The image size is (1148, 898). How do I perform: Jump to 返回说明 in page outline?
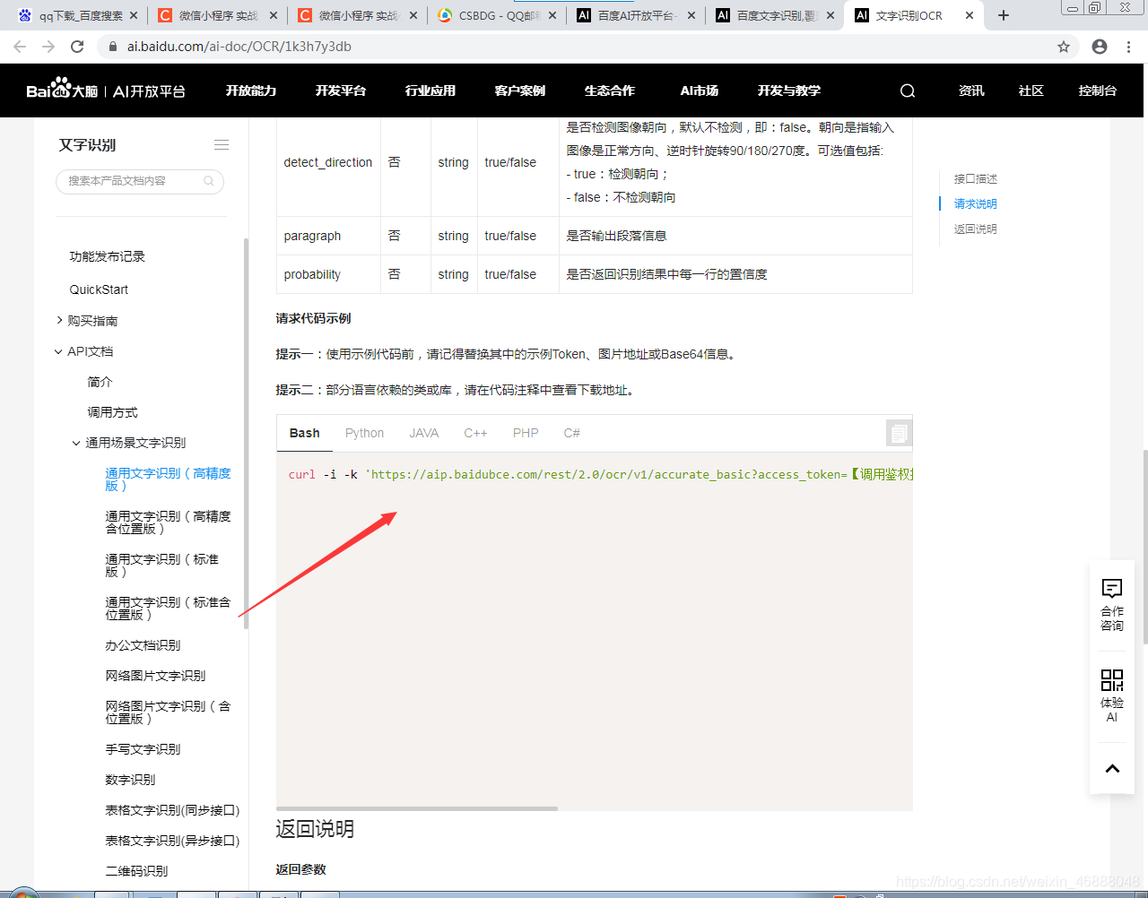point(976,229)
